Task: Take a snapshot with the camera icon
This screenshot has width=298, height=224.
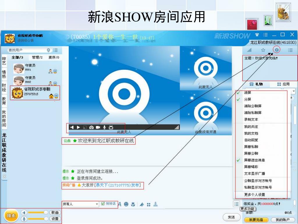Action: click(x=91, y=127)
